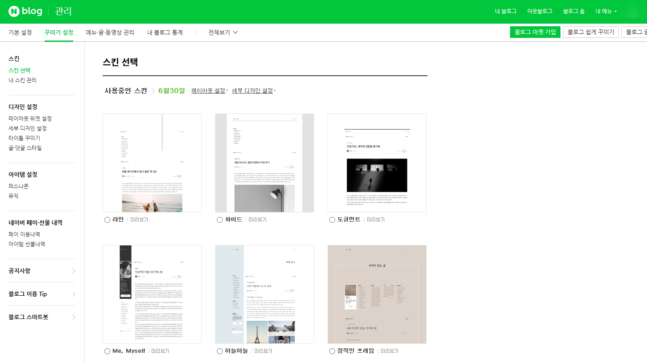
Task: Select the 하늘하늘 skin radio button
Action: [220, 351]
